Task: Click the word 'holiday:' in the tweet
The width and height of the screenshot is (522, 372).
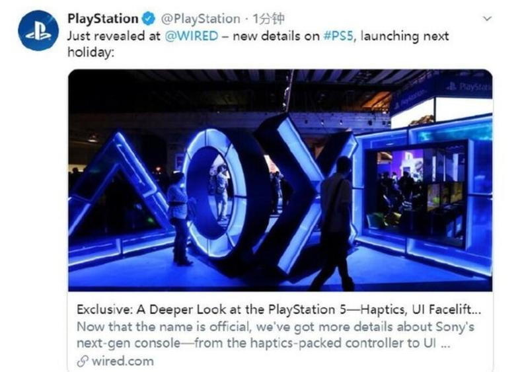Action: [x=91, y=52]
